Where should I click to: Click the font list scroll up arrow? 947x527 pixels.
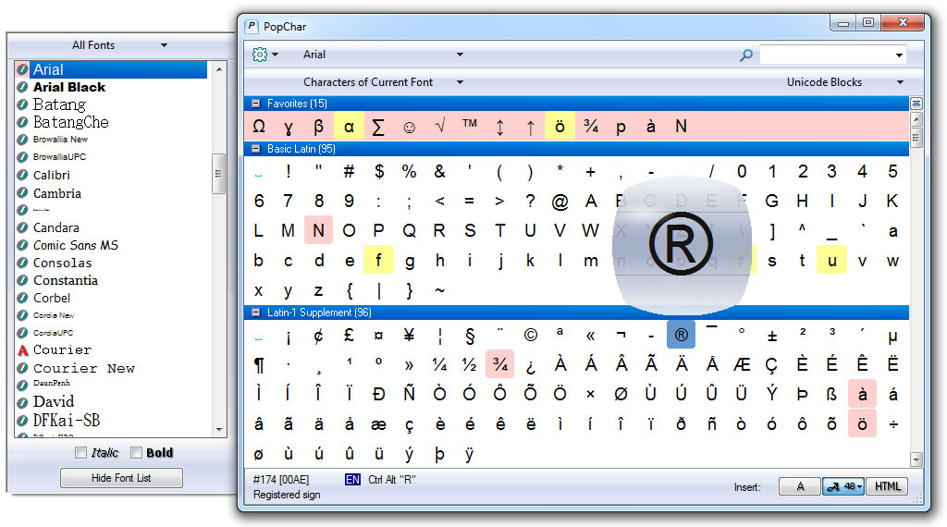click(218, 69)
